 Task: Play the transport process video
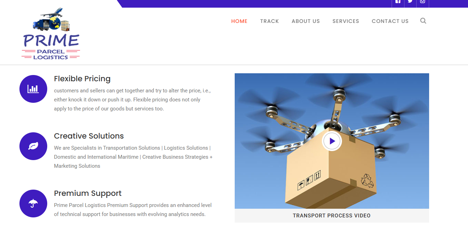[x=332, y=141]
